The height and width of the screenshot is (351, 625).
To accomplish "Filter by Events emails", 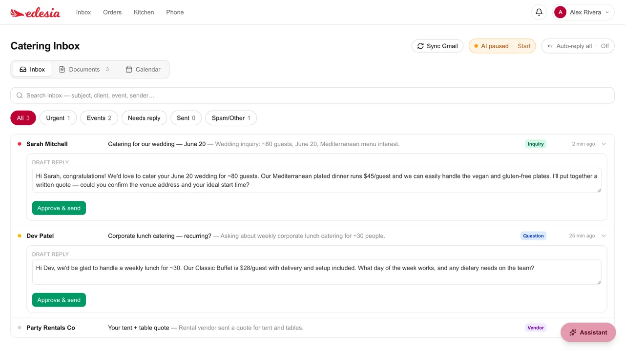I will point(99,118).
